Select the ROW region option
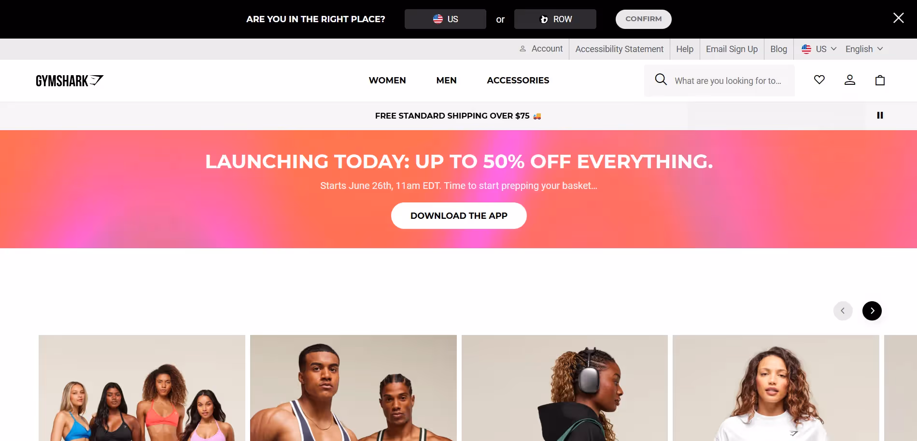This screenshot has width=917, height=441. pyautogui.click(x=555, y=19)
